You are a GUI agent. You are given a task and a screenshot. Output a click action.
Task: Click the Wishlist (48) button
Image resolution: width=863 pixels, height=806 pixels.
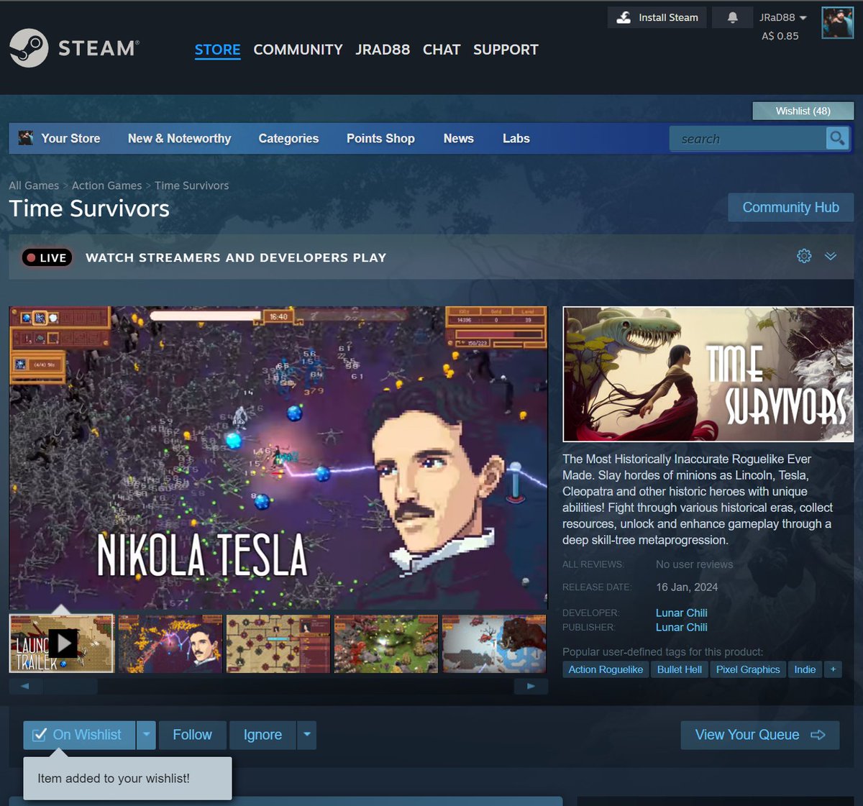pos(803,111)
